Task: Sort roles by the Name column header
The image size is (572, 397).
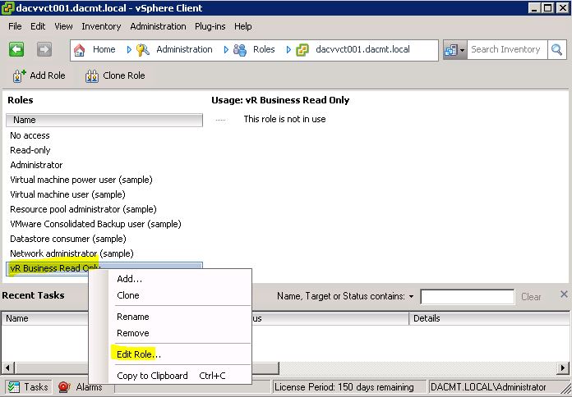Action: click(104, 120)
